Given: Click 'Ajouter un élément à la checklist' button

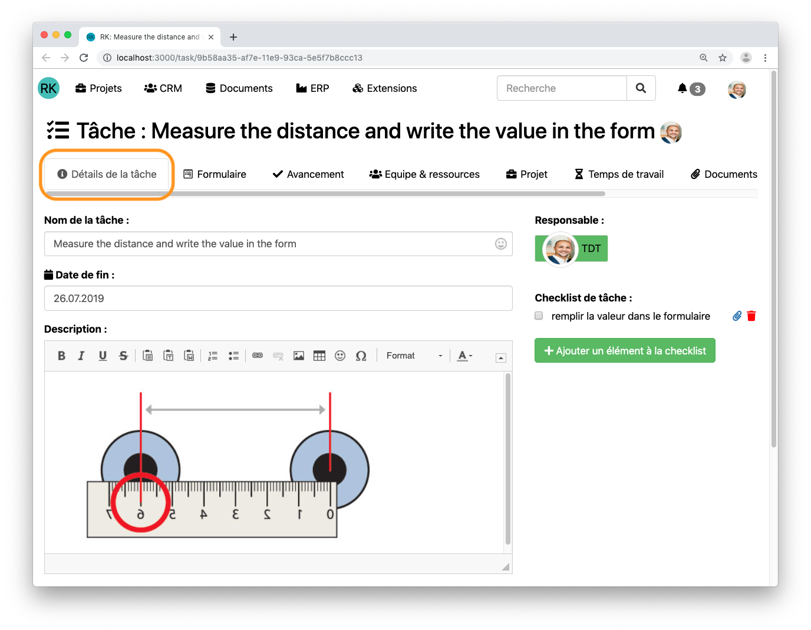Looking at the screenshot, I should click(625, 351).
